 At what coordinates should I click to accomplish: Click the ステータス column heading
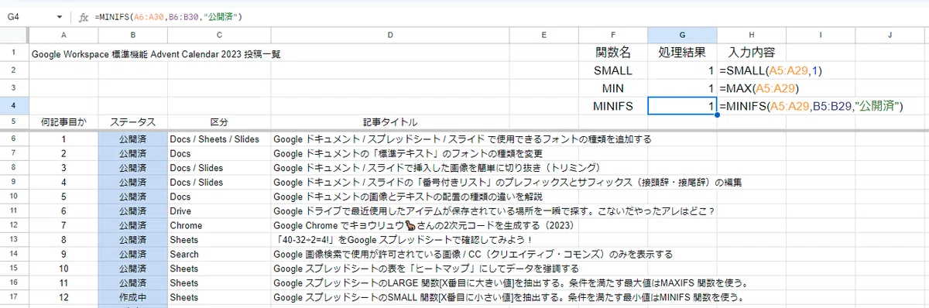pos(133,122)
